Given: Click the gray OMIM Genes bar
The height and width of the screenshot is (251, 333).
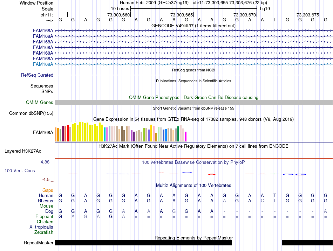Looking at the screenshot, I should [x=193, y=103].
